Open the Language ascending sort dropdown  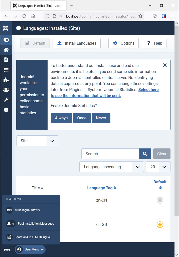click(112, 167)
